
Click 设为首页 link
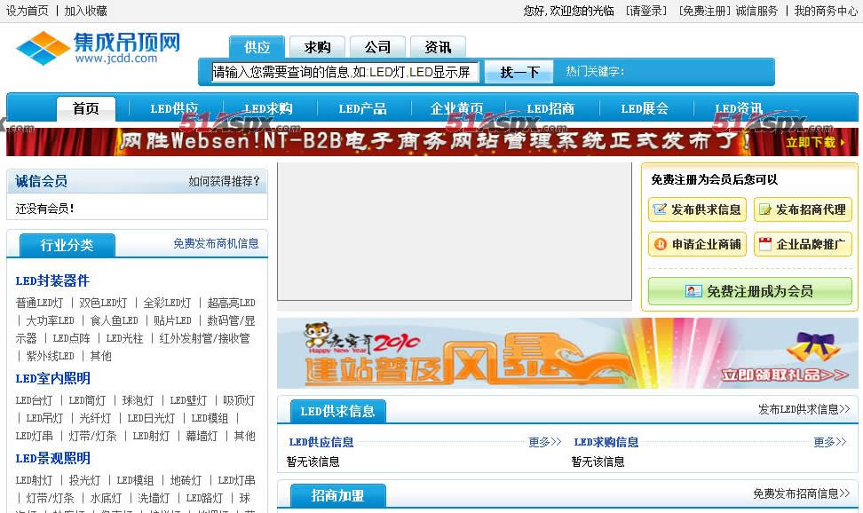click(28, 11)
